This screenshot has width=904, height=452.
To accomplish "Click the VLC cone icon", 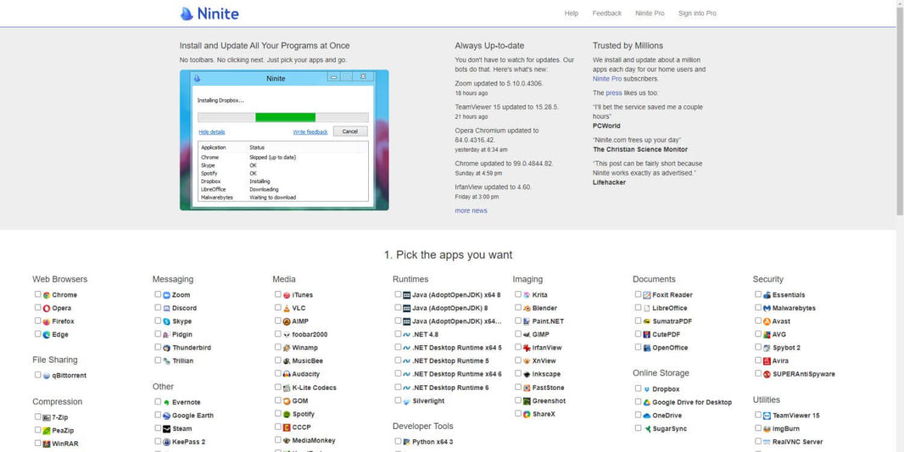I will click(x=287, y=309).
